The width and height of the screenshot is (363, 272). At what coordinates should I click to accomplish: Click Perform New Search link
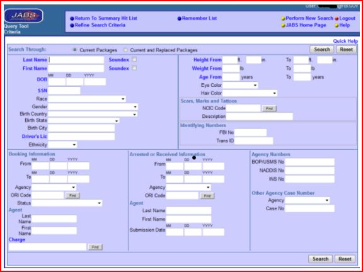(x=309, y=18)
